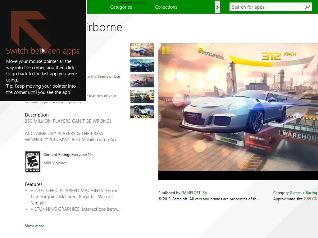Click the '220+ OFFICIAL SPEED MACHINES' feature text
The height and width of the screenshot is (238, 318).
tap(75, 197)
